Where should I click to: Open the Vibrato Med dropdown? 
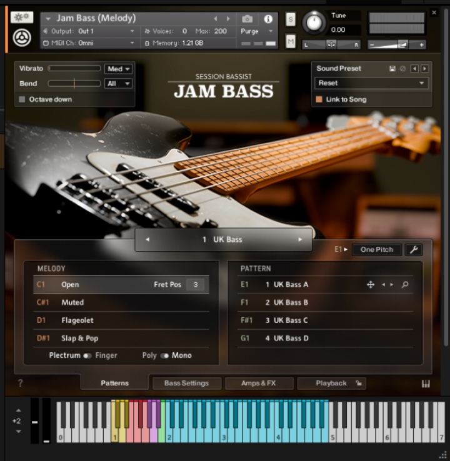119,69
